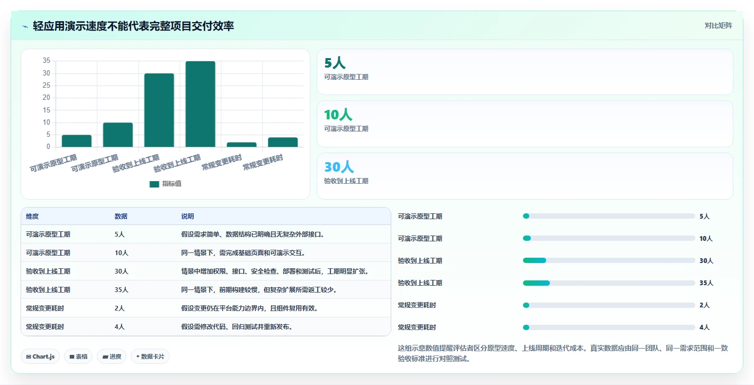Click the description 假设需修改代码、回归测试并重新发布。

(x=237, y=327)
